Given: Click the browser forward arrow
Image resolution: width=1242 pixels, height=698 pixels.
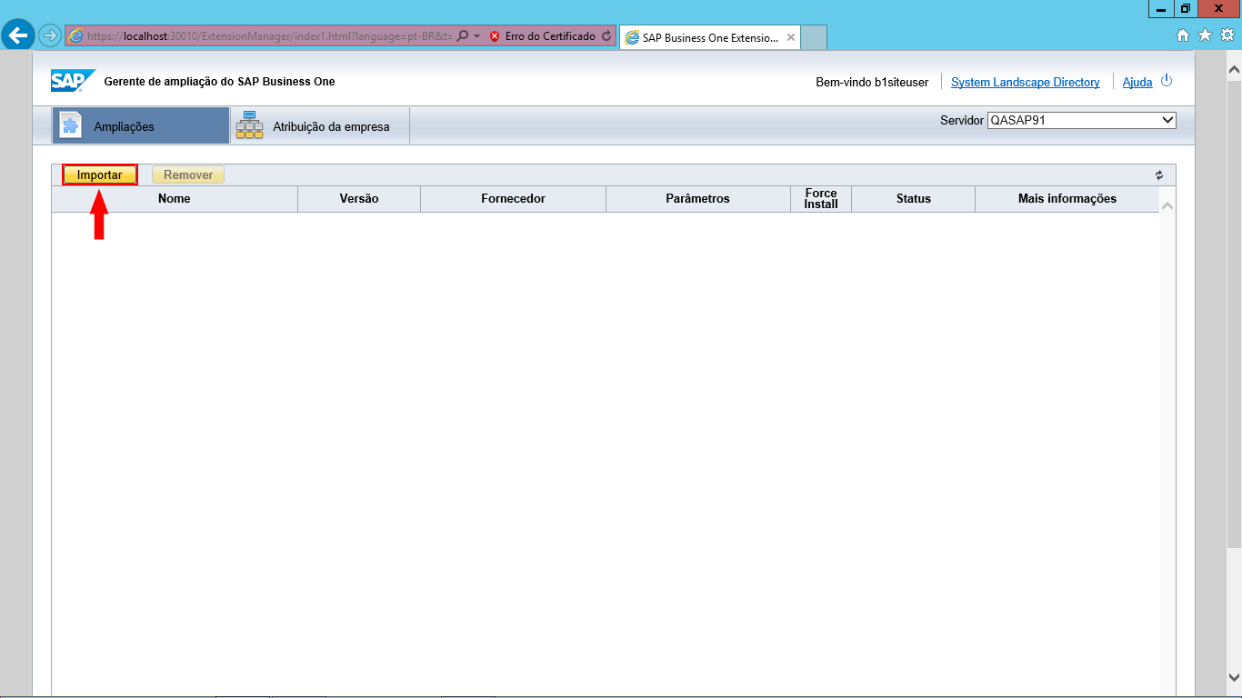Looking at the screenshot, I should pyautogui.click(x=50, y=36).
